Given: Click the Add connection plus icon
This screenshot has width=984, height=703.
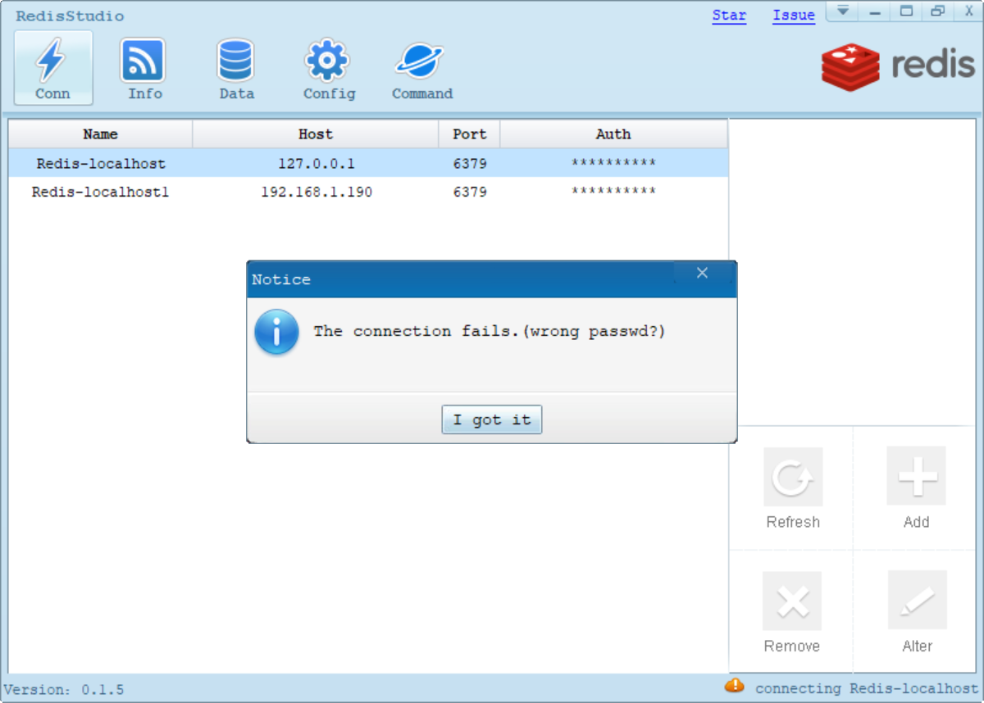Looking at the screenshot, I should coord(916,475).
